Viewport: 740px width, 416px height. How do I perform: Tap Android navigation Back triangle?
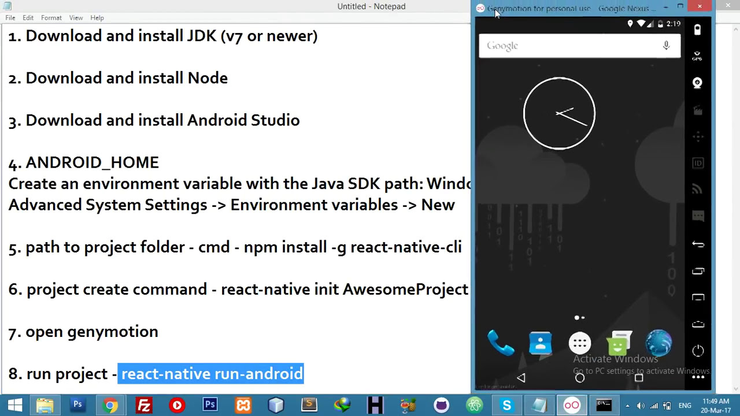tap(521, 377)
